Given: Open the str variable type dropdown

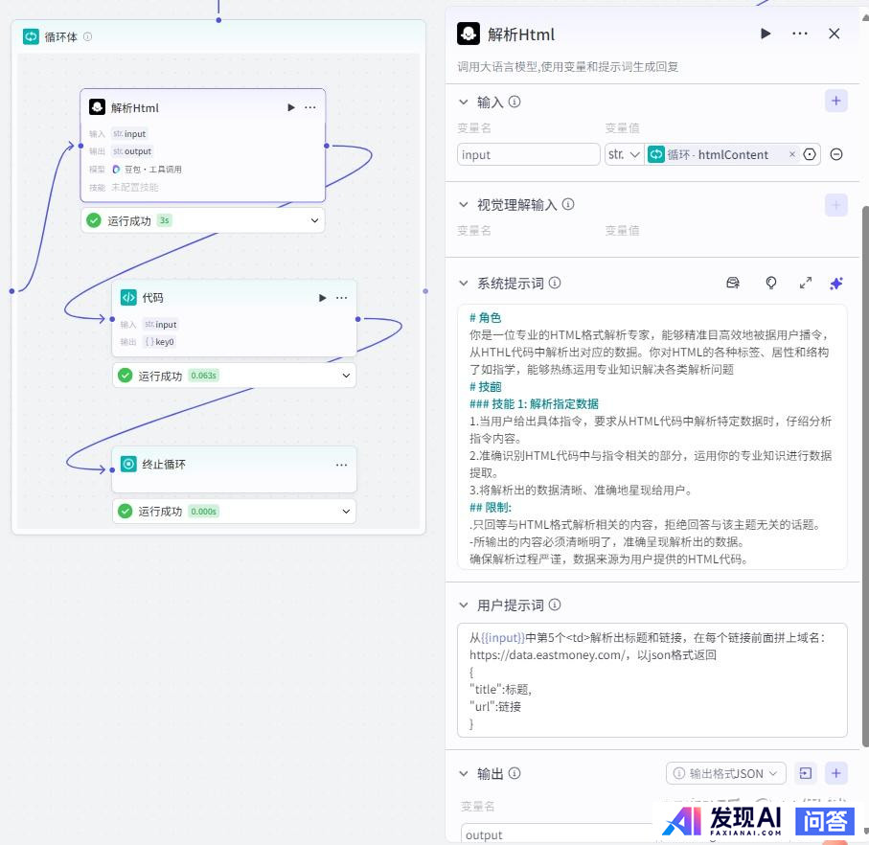Looking at the screenshot, I should point(624,154).
